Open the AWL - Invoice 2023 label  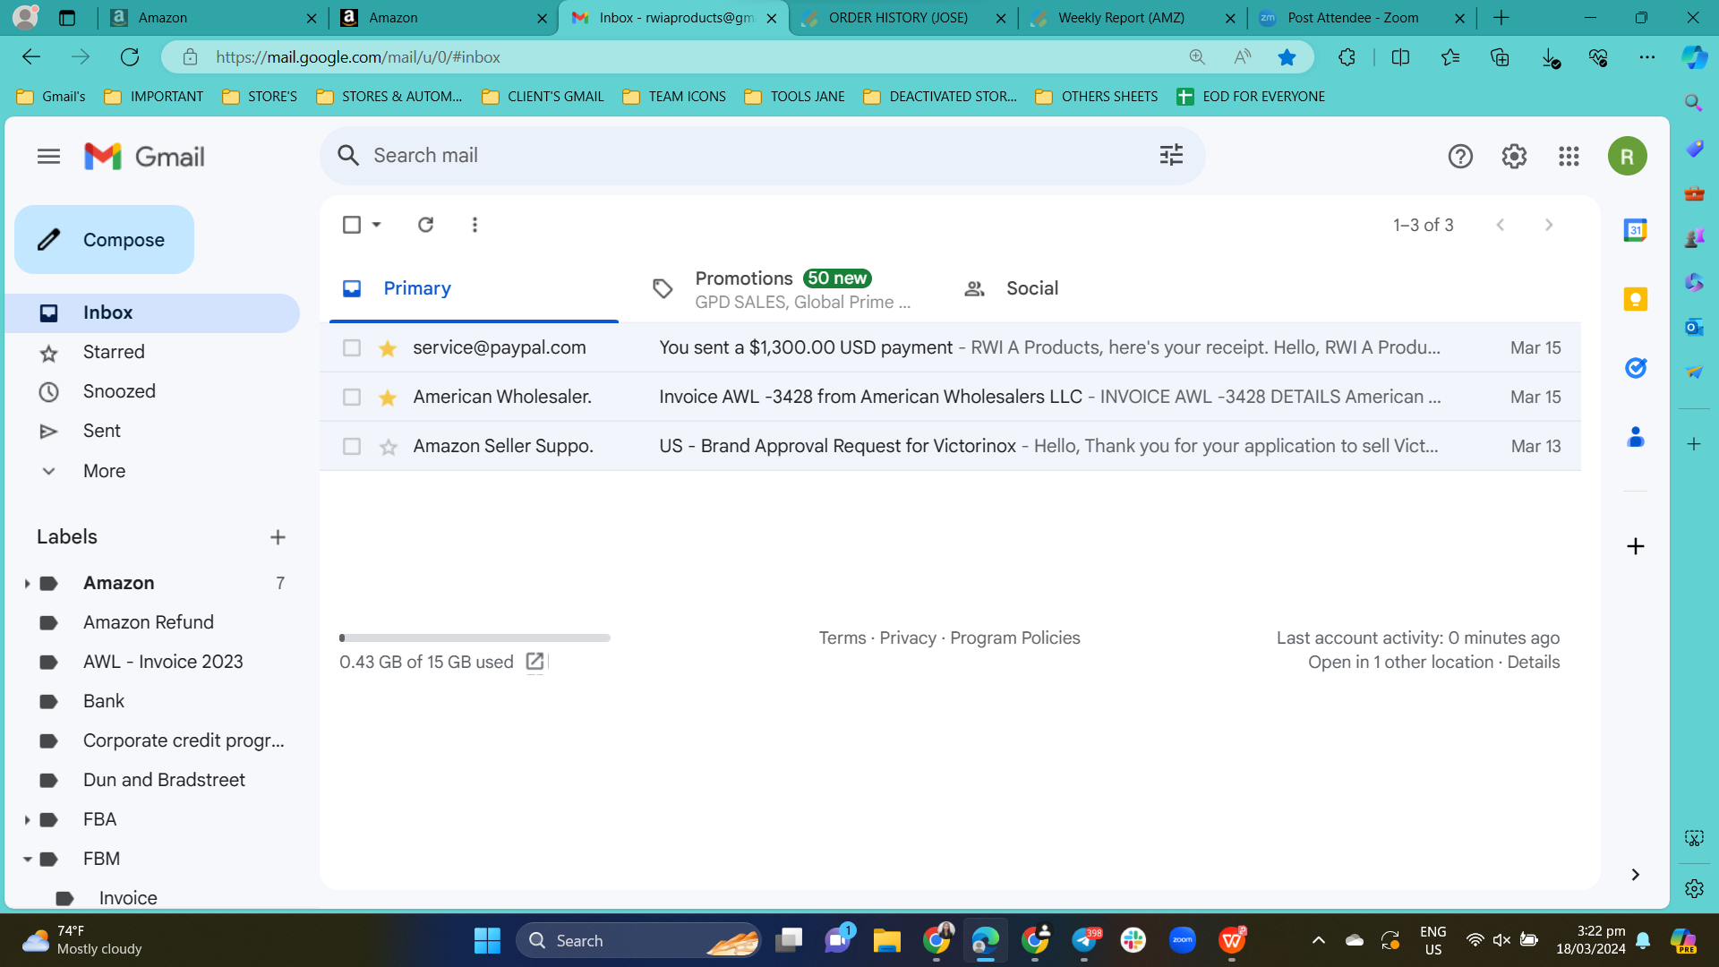(x=163, y=662)
